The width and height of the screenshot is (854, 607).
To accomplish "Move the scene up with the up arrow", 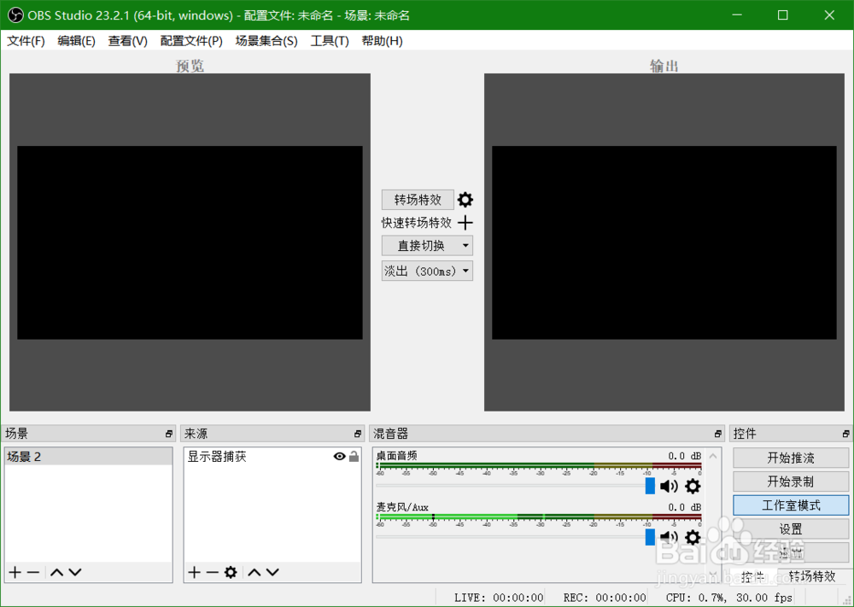I will point(56,572).
